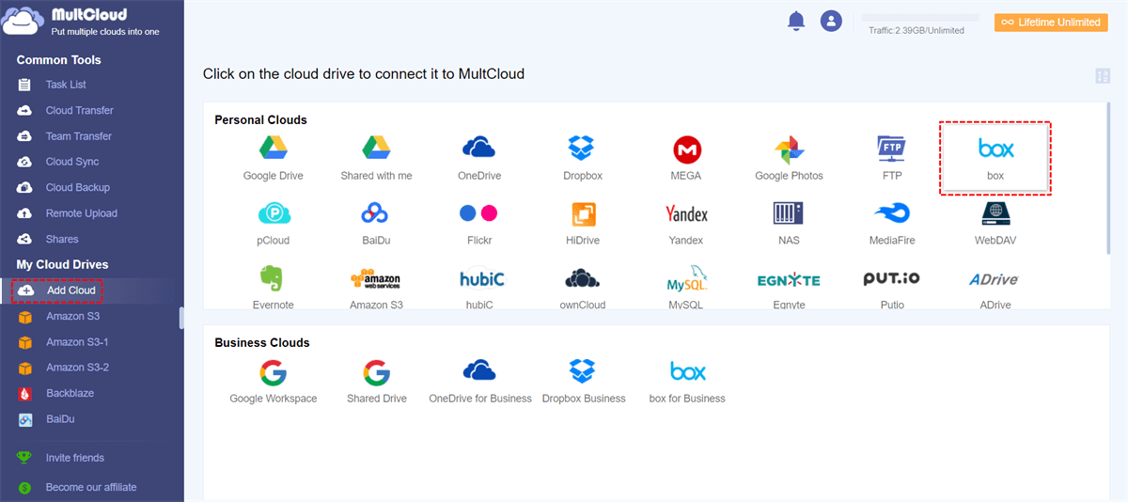1128x502 pixels.
Task: Add OneDrive for Business
Action: (x=479, y=371)
